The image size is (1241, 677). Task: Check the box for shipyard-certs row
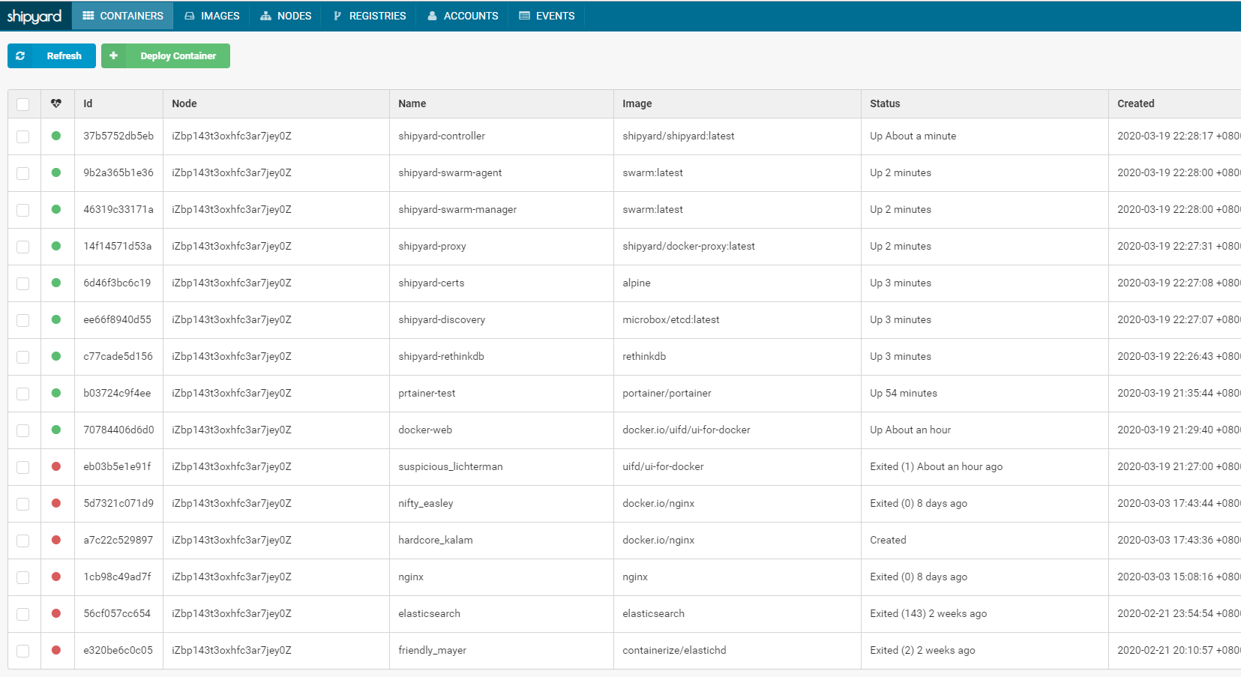click(23, 283)
